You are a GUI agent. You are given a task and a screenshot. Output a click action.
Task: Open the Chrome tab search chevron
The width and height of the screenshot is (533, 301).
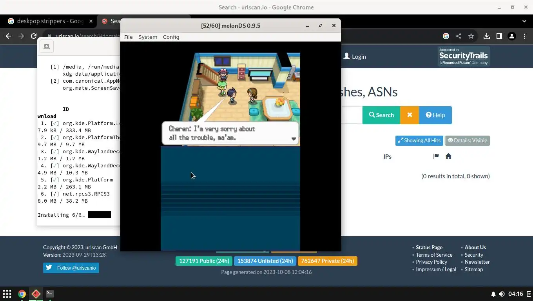(x=524, y=21)
